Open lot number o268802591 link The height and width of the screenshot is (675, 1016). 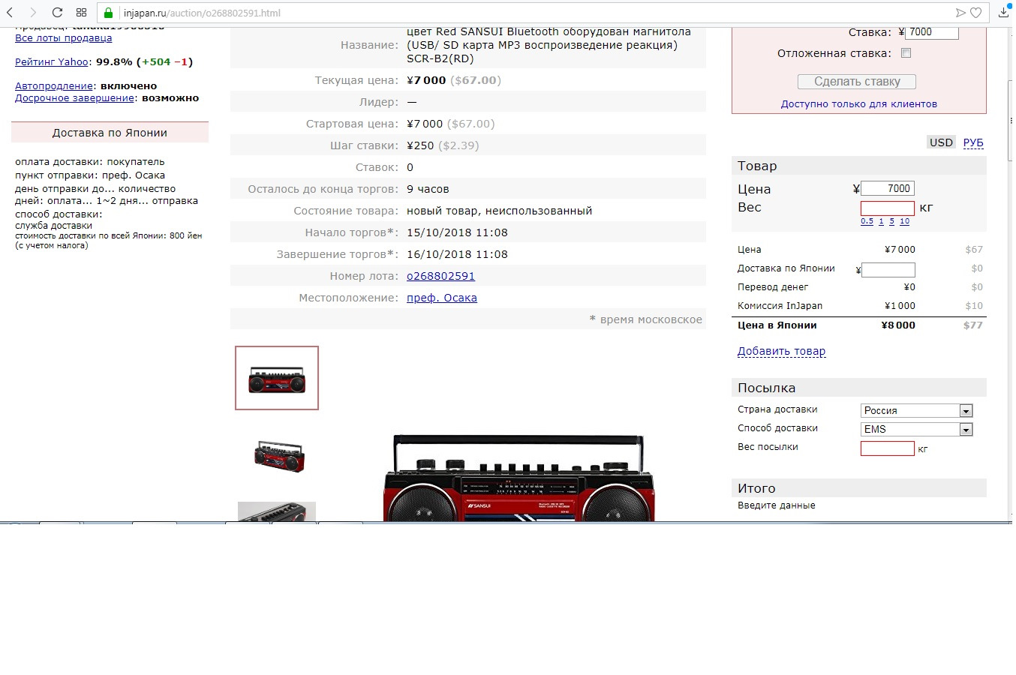coord(440,276)
